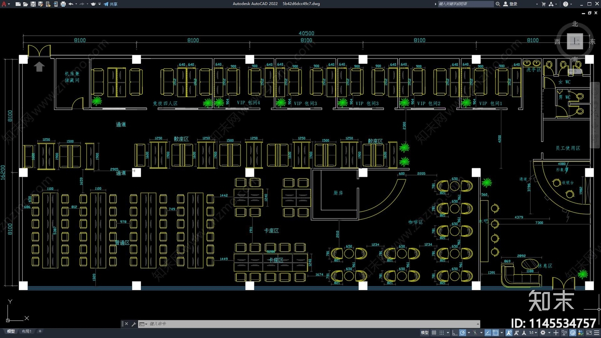Click the 登录 sign-in button

(510, 4)
